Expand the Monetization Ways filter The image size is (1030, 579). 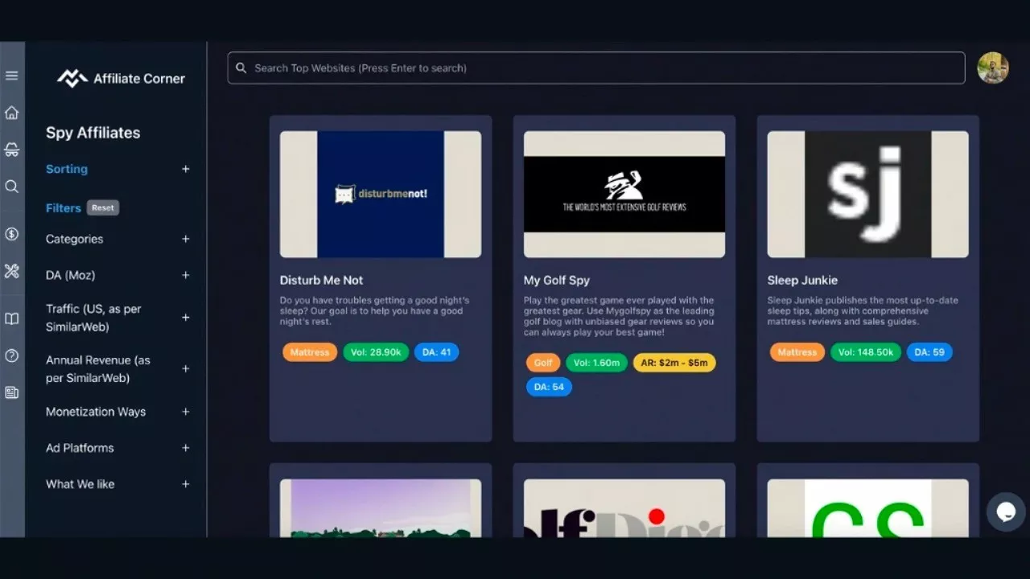point(185,412)
